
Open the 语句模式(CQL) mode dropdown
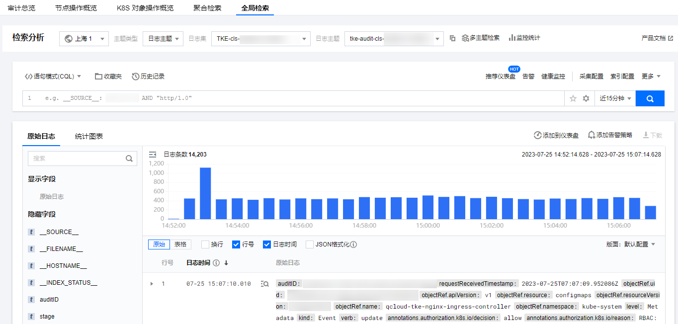pos(53,77)
